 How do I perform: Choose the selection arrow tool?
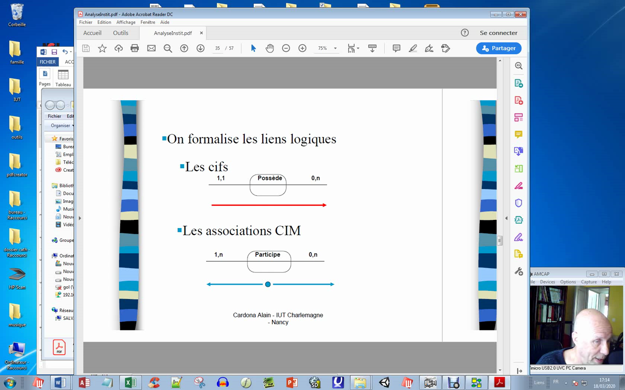(253, 48)
